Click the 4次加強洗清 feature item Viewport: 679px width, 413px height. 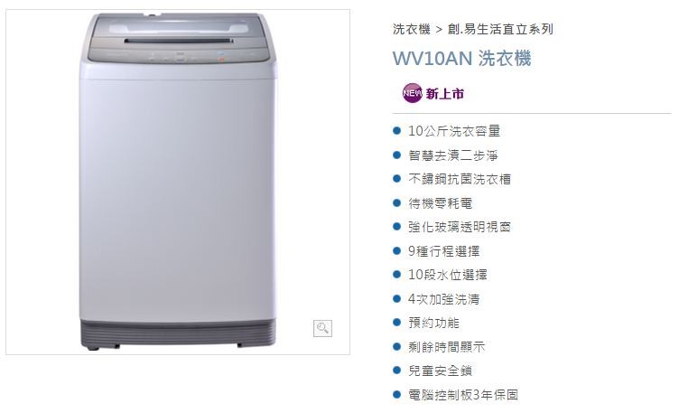pos(444,299)
